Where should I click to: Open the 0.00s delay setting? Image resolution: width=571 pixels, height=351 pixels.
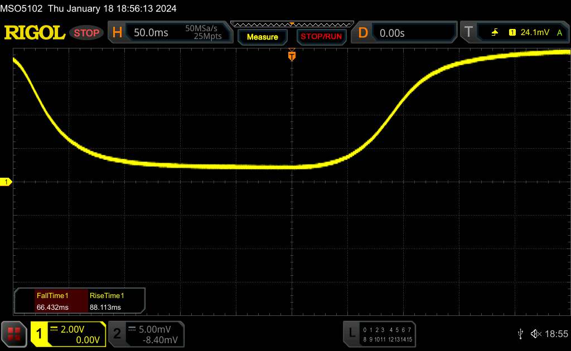(393, 33)
